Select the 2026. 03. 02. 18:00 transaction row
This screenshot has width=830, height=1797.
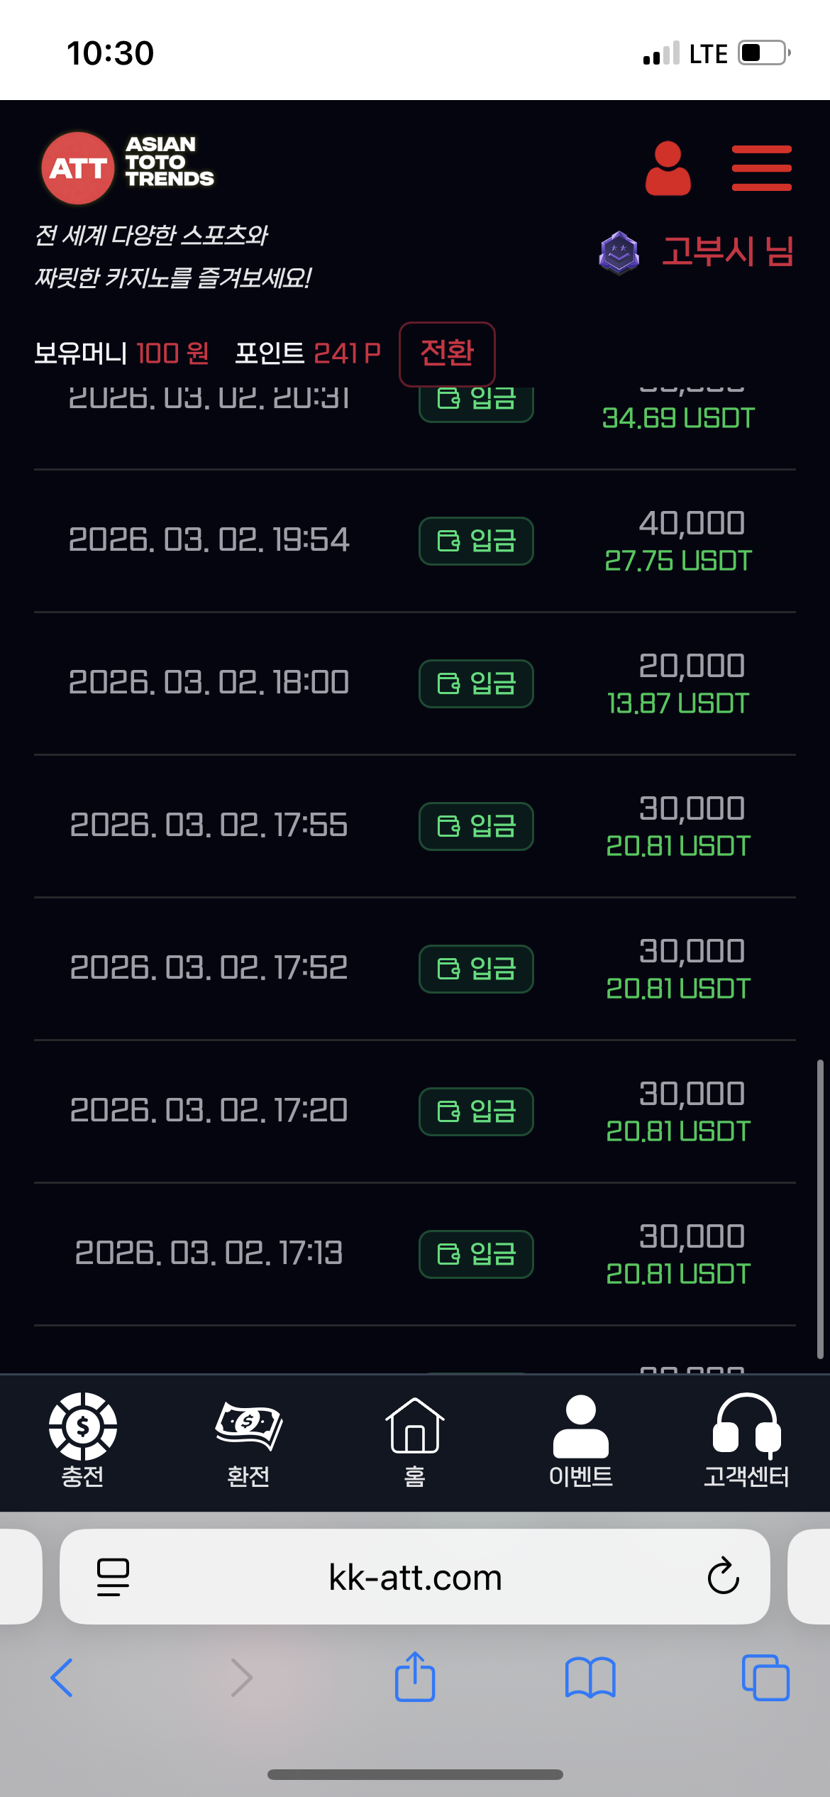209,683
